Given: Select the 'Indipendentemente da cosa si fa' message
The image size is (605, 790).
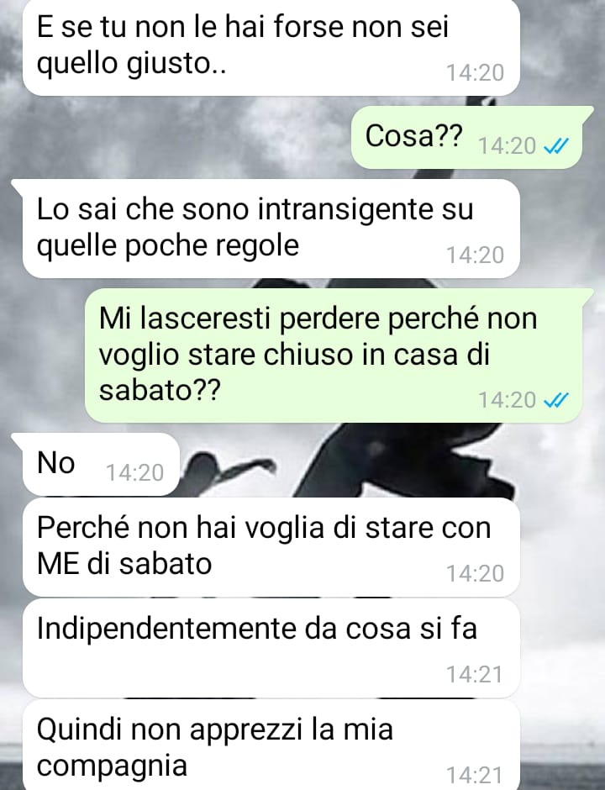Looking at the screenshot, I should point(271,648).
